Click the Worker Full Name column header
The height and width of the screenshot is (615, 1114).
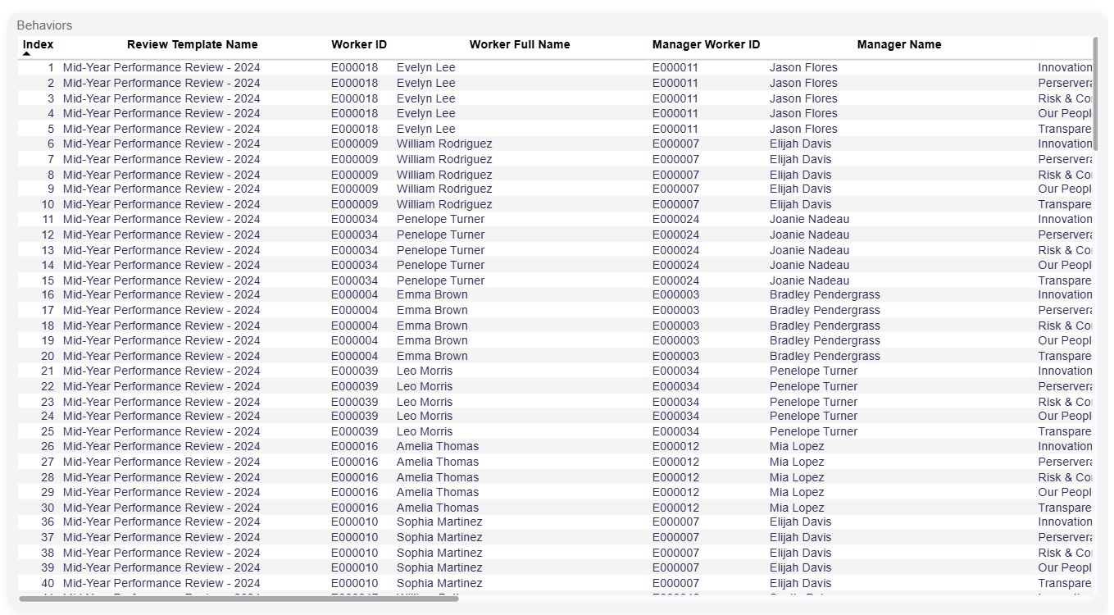pos(519,44)
